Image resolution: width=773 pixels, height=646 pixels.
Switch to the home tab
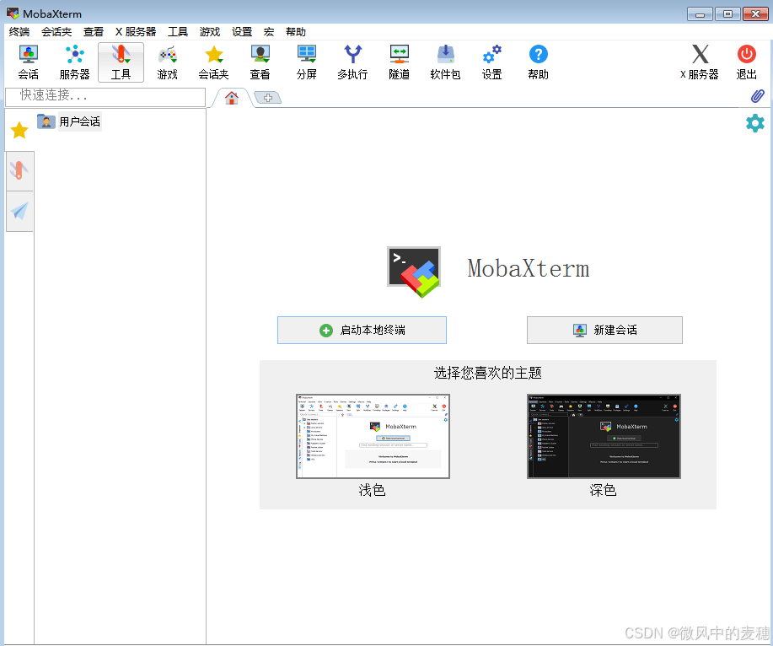coord(231,97)
